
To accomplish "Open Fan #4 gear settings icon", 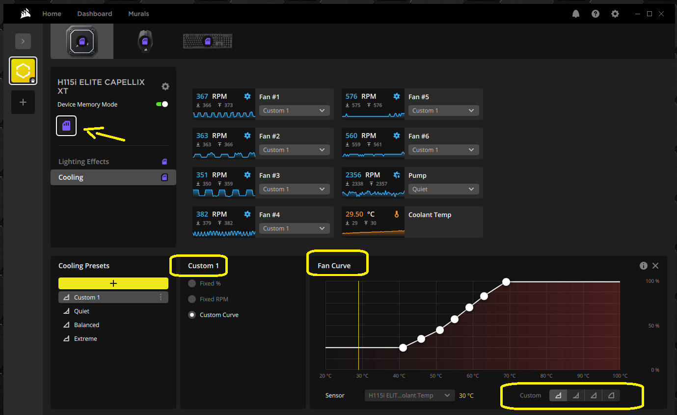I will [x=247, y=214].
